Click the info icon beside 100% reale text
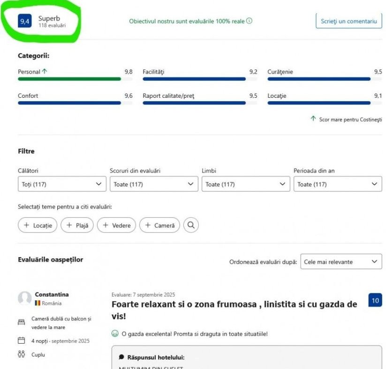Viewport: 386px width, 369px height. [x=250, y=21]
